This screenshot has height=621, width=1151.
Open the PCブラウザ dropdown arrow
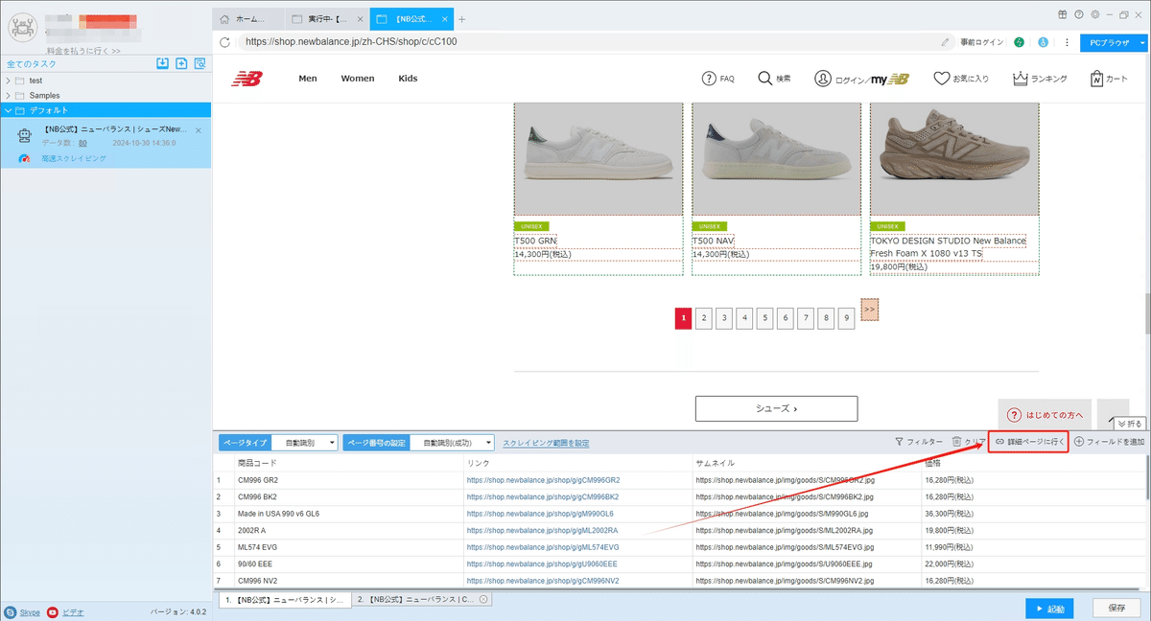coord(1142,42)
